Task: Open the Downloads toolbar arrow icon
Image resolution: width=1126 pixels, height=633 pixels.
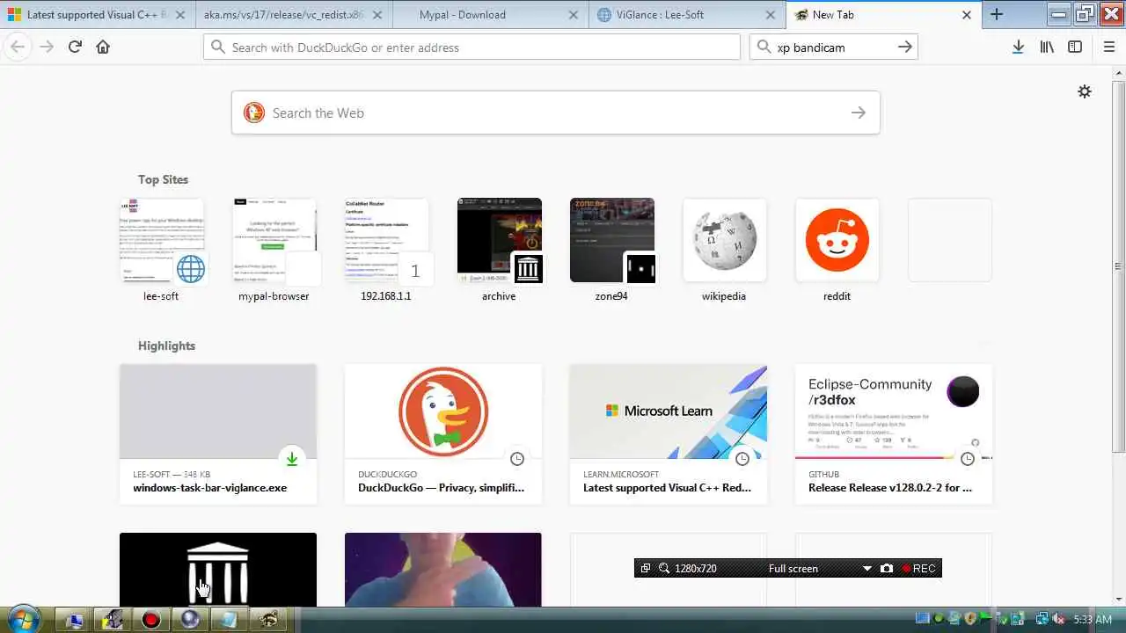Action: coord(1018,47)
